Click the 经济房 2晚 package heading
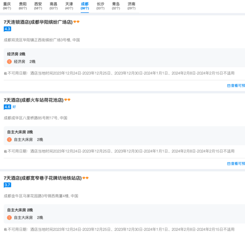 coord(16,54)
